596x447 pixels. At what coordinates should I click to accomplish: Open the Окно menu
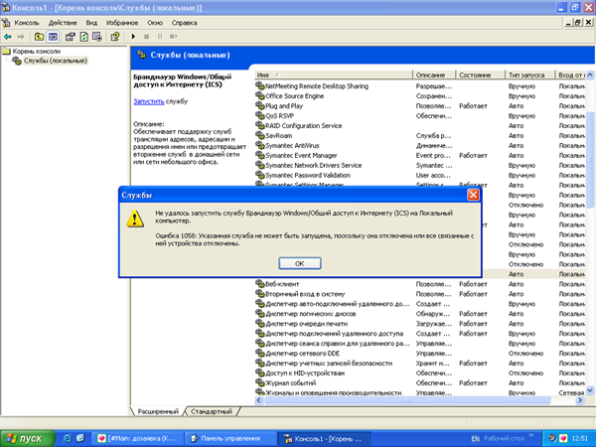(155, 23)
